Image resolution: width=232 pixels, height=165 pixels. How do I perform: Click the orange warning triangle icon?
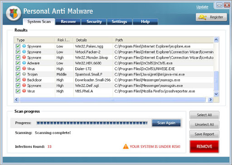(x=126, y=146)
